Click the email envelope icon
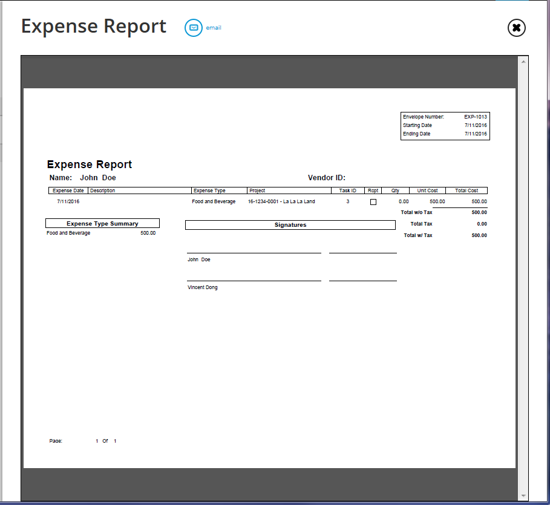550x505 pixels. (x=193, y=28)
